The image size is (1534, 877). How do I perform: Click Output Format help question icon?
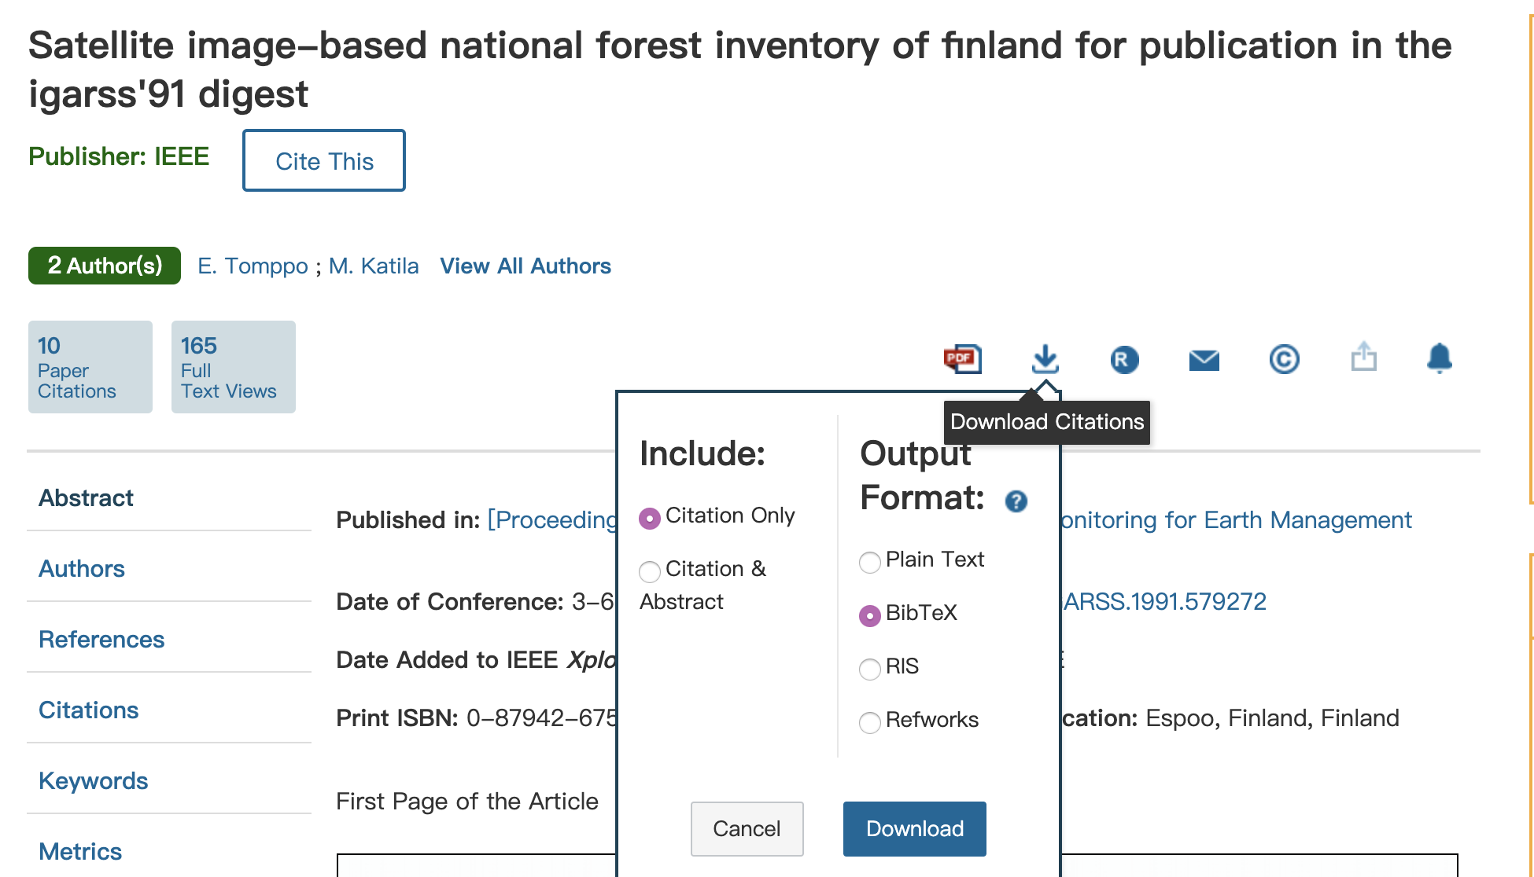pos(1016,501)
